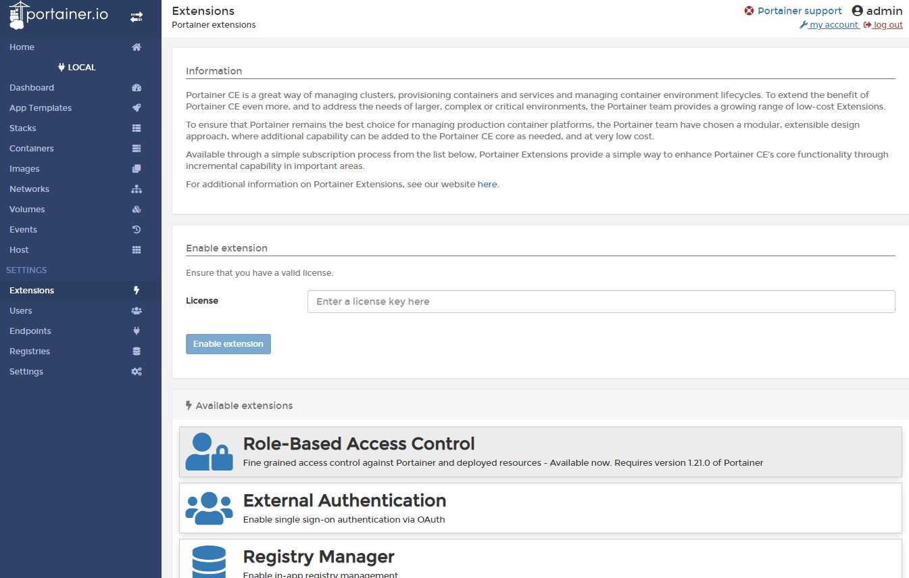Screen dimensions: 909x578
Task: Click the Endpoints plug icon
Action: 137,331
